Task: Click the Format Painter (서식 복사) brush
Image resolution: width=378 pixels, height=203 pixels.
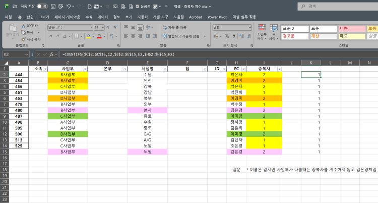Action: pyautogui.click(x=23, y=39)
